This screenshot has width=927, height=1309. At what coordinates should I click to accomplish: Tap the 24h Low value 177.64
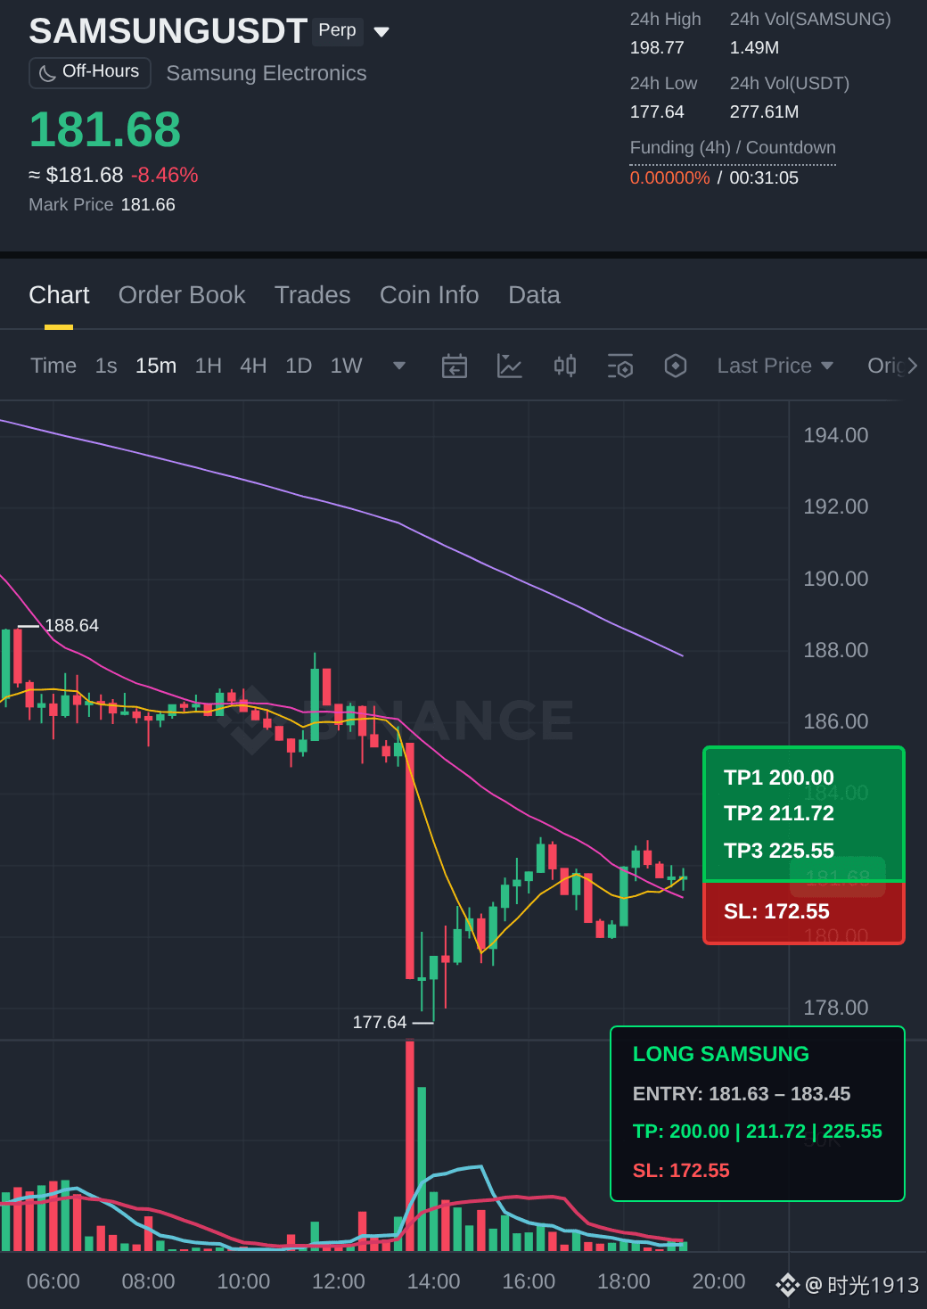tap(657, 112)
